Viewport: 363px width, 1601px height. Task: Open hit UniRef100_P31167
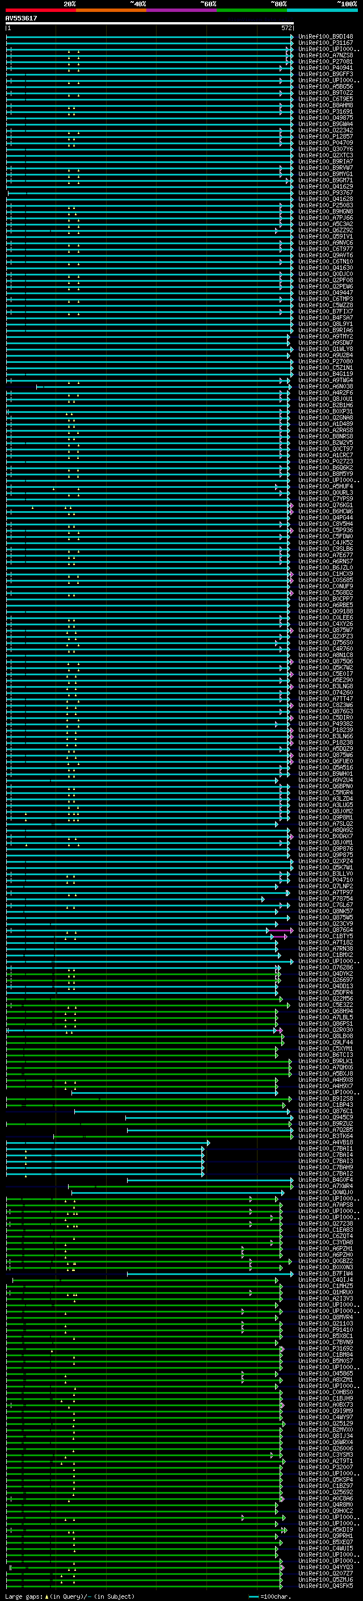[326, 43]
